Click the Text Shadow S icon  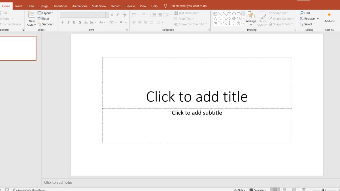(80, 22)
